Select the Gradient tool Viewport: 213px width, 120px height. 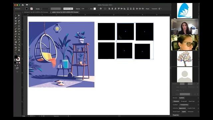click(16, 42)
